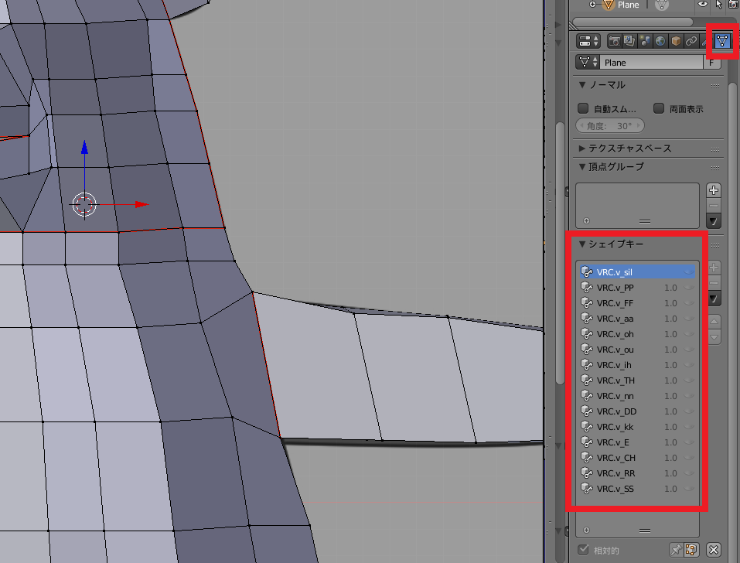Image resolution: width=740 pixels, height=563 pixels.
Task: Click the 1.0 value of VRC.v_oh
Action: (670, 334)
